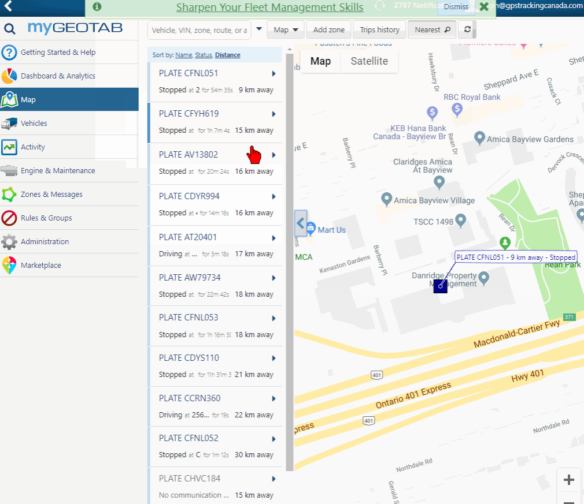Click the Marketplace pin icon
584x504 pixels.
pyautogui.click(x=9, y=265)
